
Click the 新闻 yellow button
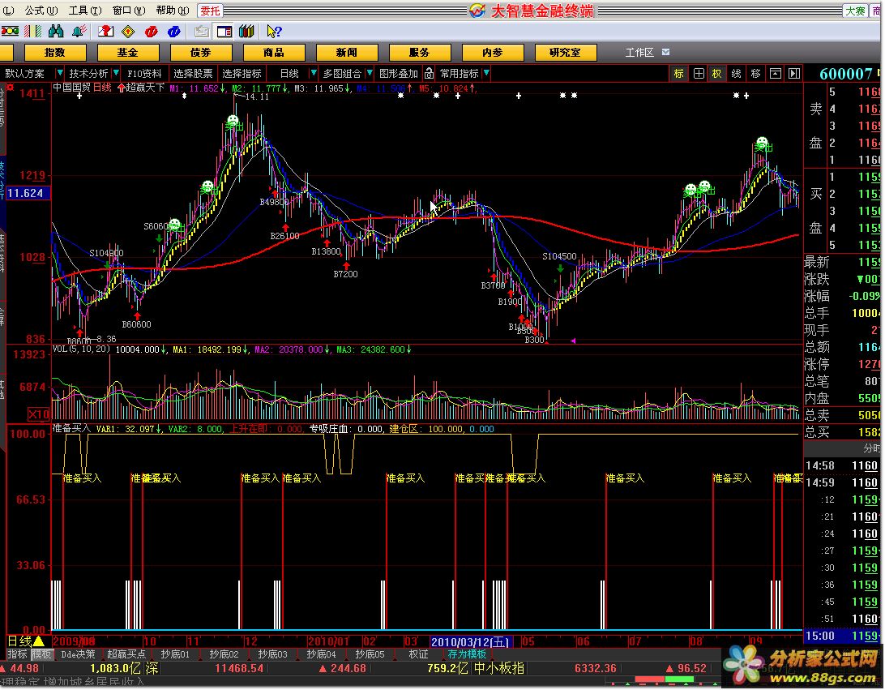347,53
